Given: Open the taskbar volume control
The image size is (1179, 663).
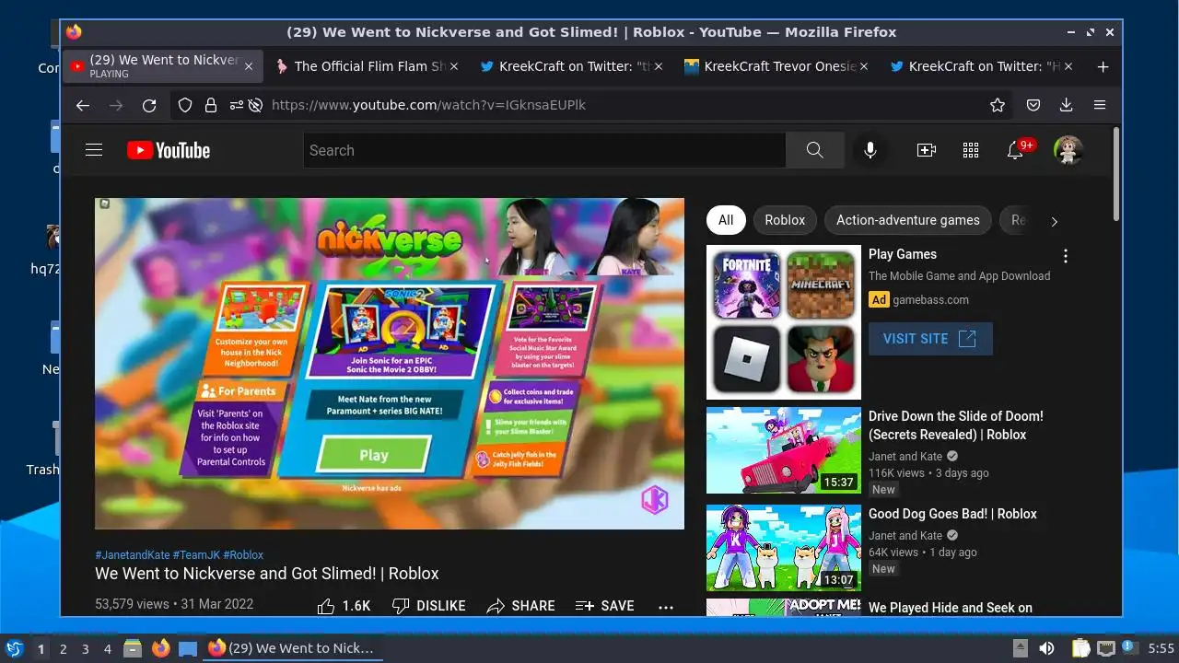Looking at the screenshot, I should tap(1047, 648).
